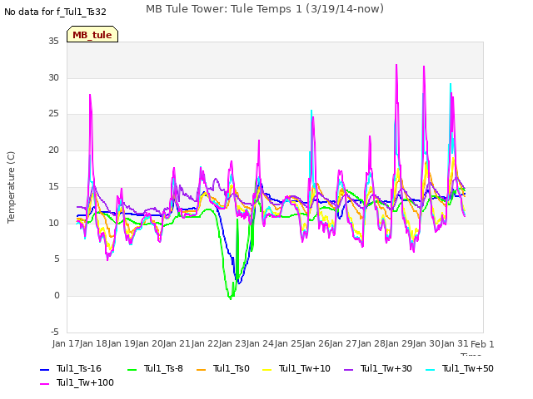The image size is (533, 399).
Task: Click the Jan 26 x-axis tick label
Action: [316, 343]
